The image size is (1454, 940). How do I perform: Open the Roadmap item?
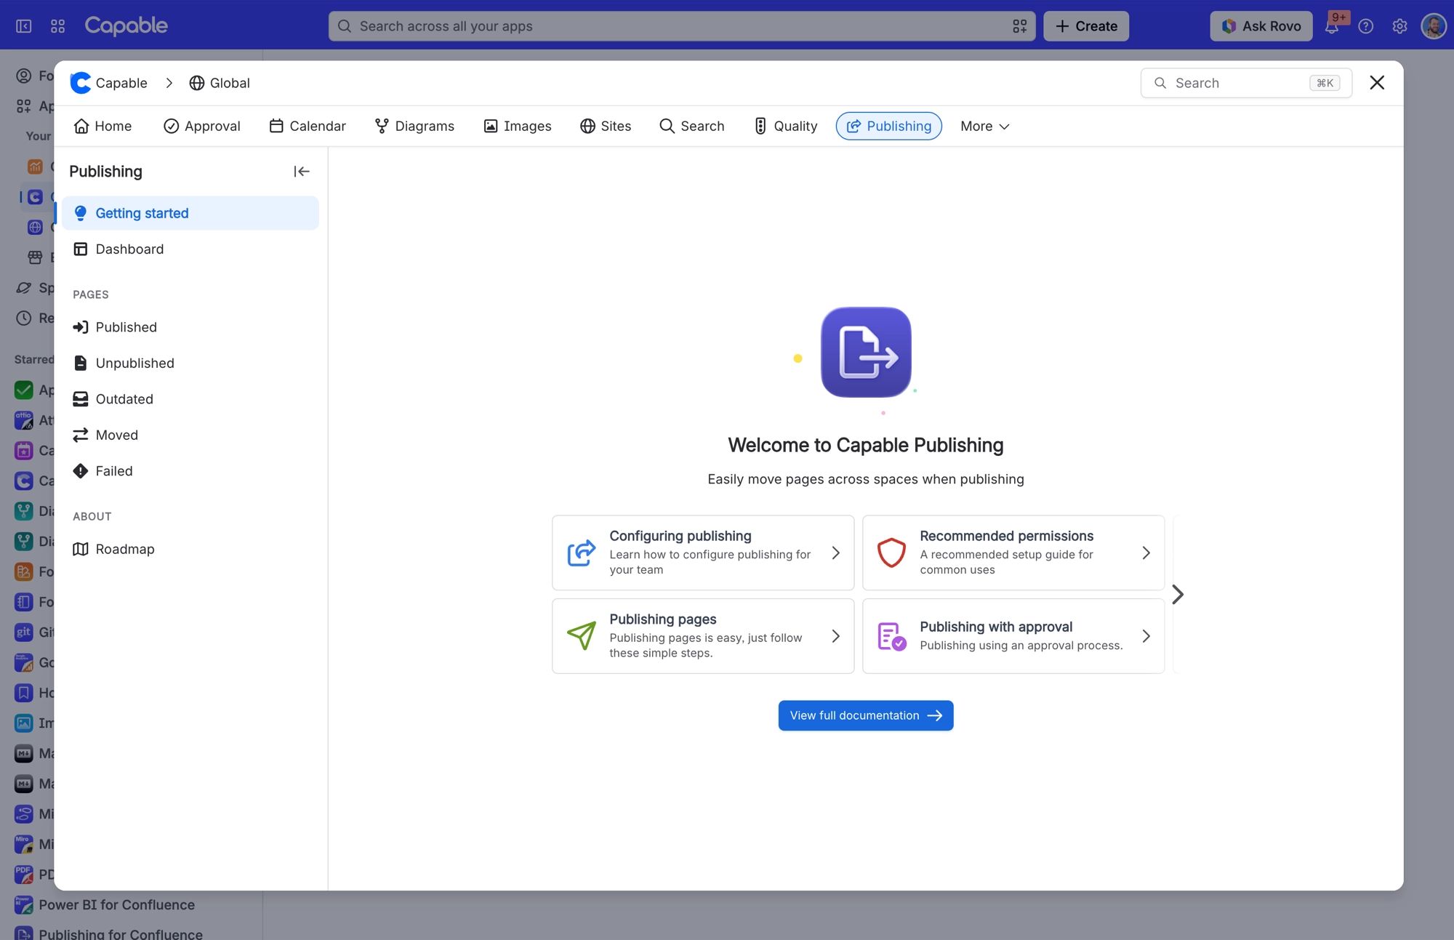pos(190,549)
